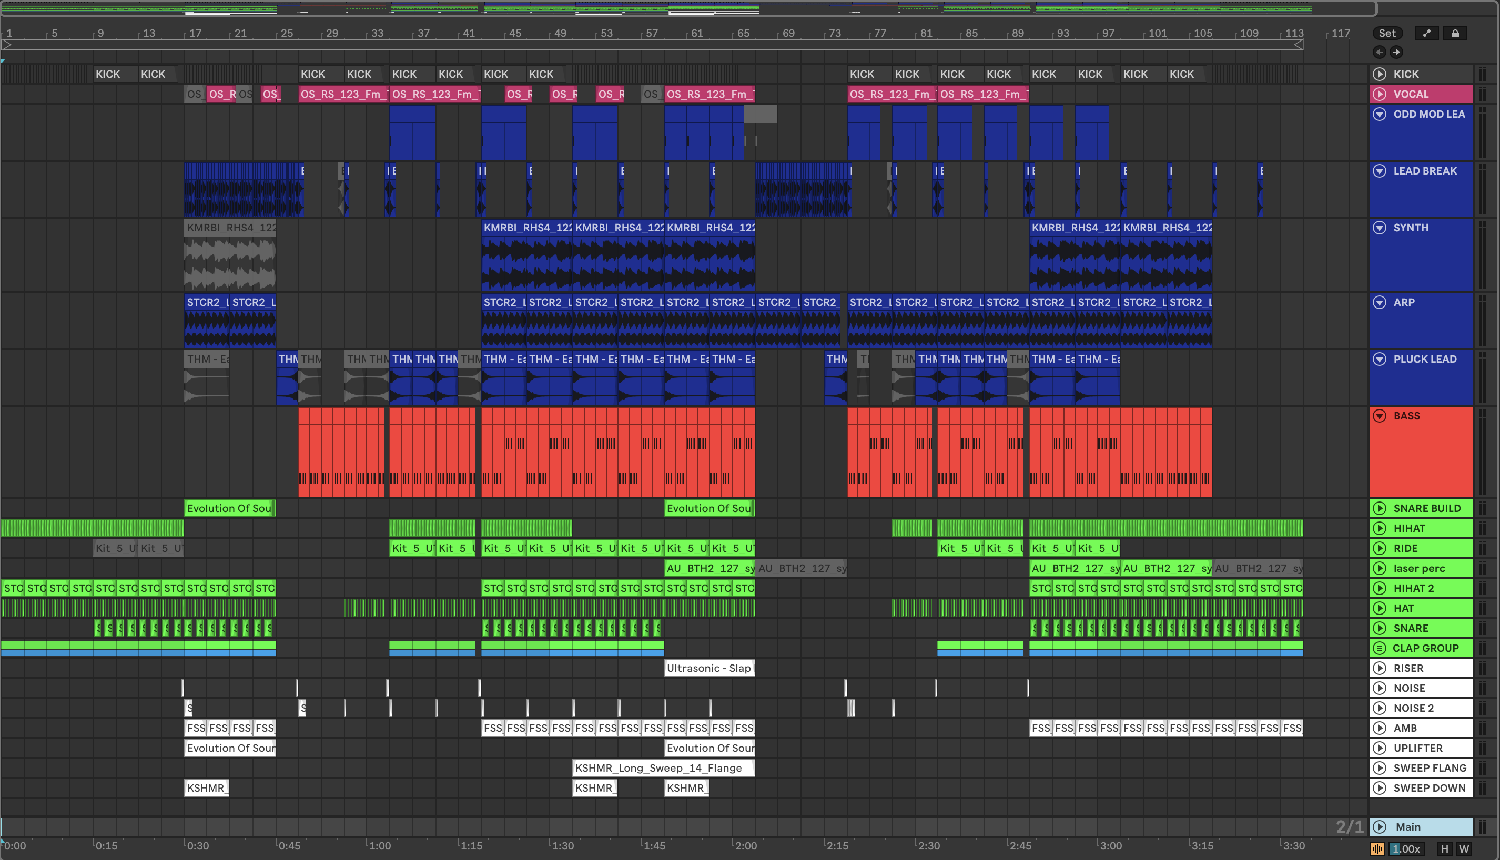Toggle the orange waveform view button
This screenshot has height=860, width=1500.
point(1377,849)
